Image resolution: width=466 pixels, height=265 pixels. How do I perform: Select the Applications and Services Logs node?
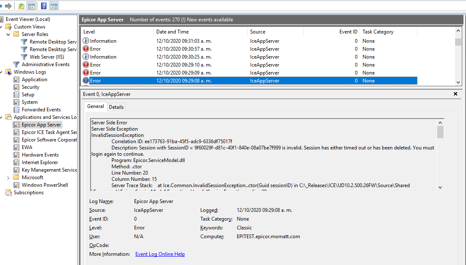point(45,117)
